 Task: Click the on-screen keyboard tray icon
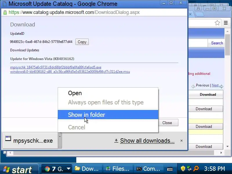(170, 169)
